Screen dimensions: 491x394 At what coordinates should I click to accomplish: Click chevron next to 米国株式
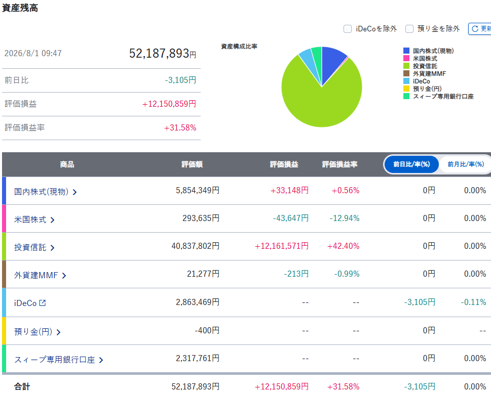point(52,220)
